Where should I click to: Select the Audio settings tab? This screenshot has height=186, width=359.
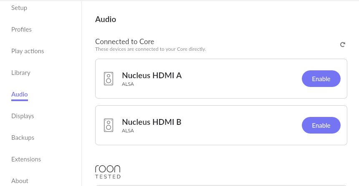(x=20, y=94)
